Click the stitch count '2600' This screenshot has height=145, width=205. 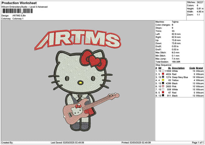tap(168, 87)
